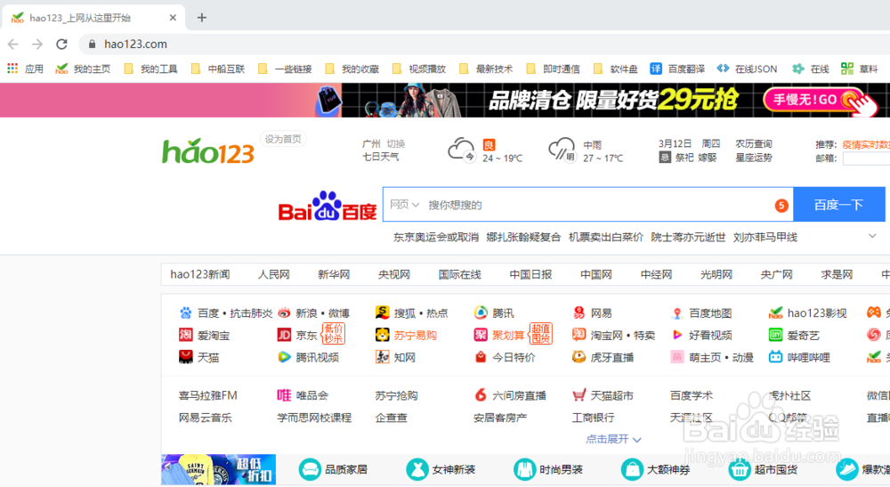This screenshot has height=487, width=890.
Task: Open the 网页 search type dropdown
Action: tap(404, 205)
